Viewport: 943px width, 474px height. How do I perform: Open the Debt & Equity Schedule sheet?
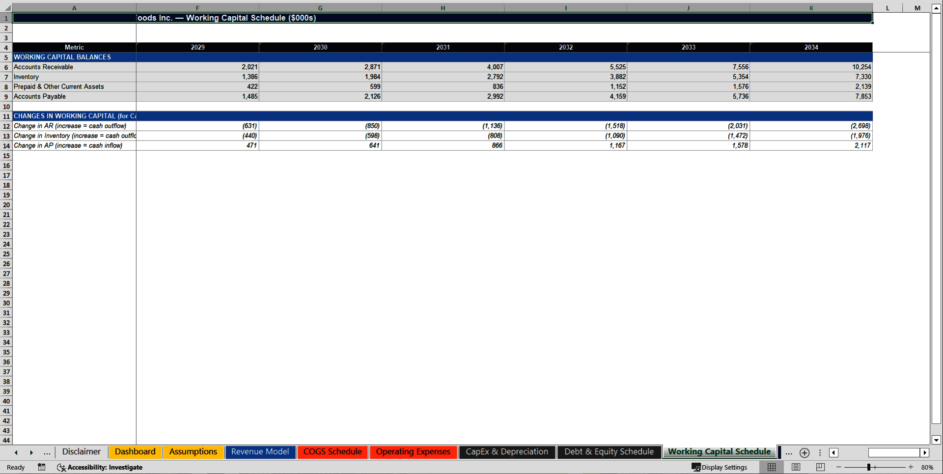coord(609,451)
